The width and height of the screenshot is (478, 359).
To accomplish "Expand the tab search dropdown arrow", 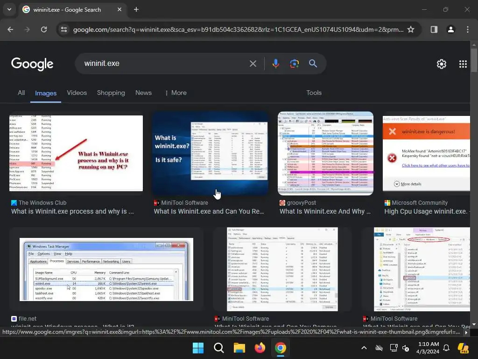I will click(x=9, y=9).
